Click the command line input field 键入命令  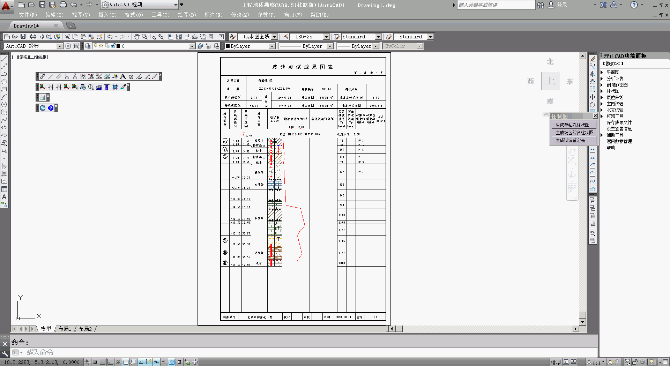[x=304, y=352]
